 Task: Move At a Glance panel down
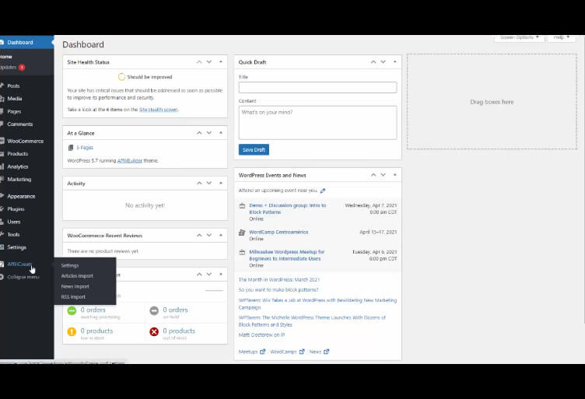click(x=209, y=133)
